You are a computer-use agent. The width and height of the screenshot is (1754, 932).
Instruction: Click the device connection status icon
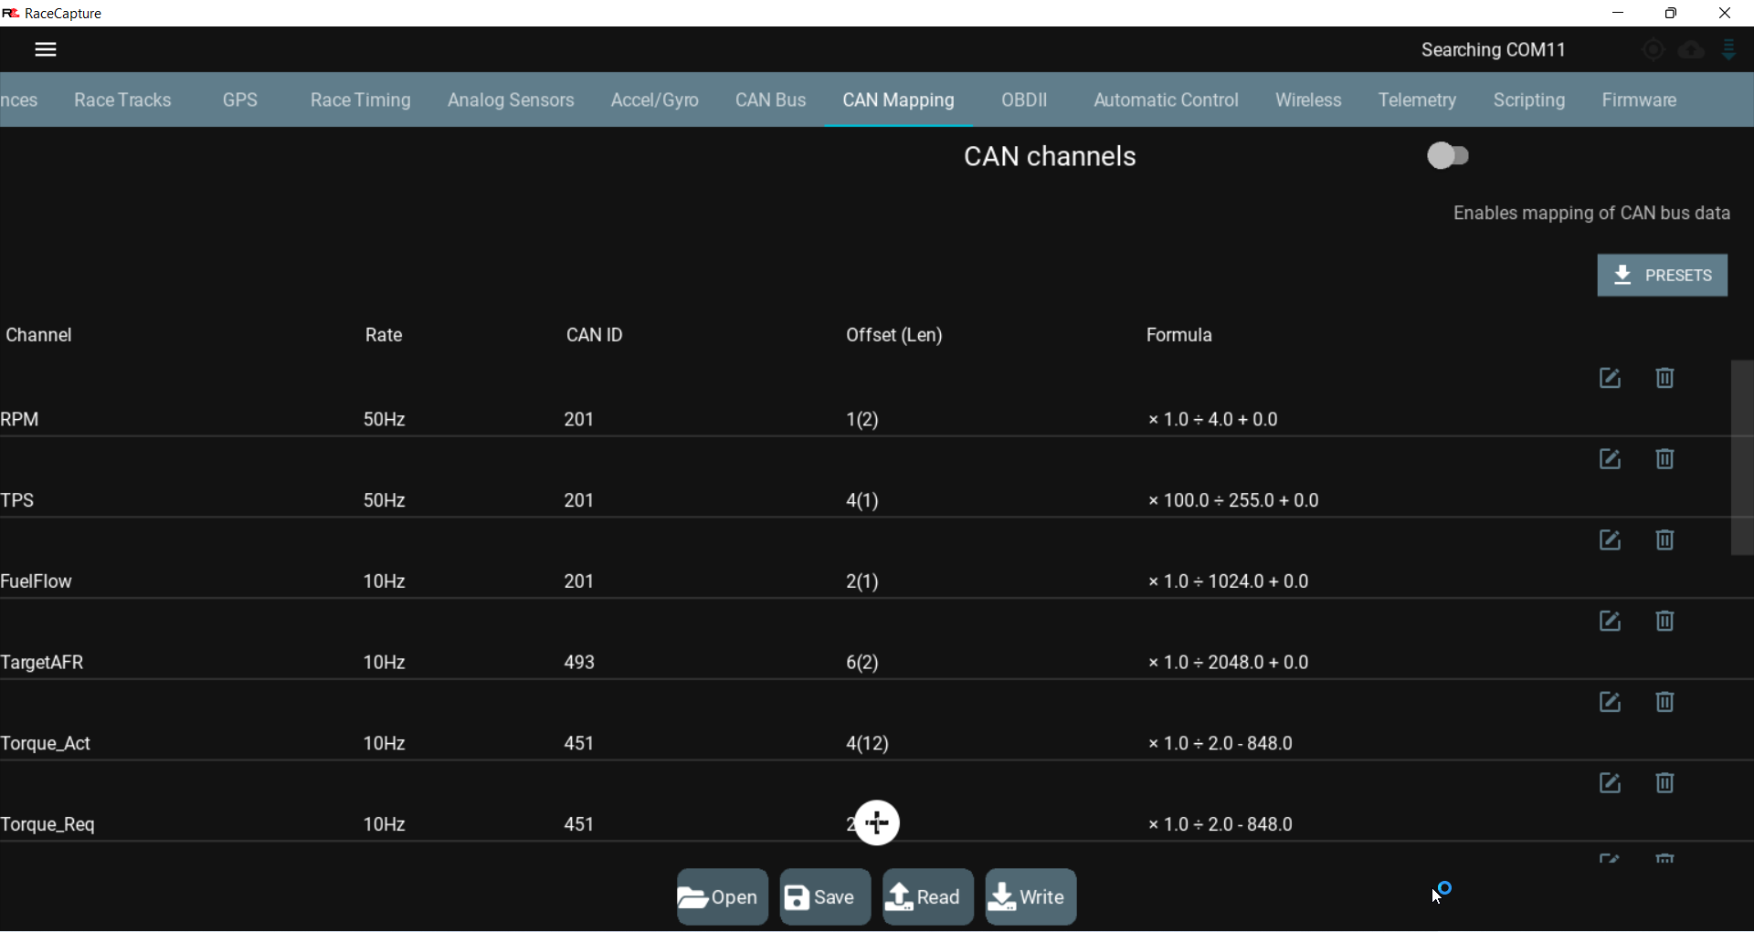(x=1729, y=49)
